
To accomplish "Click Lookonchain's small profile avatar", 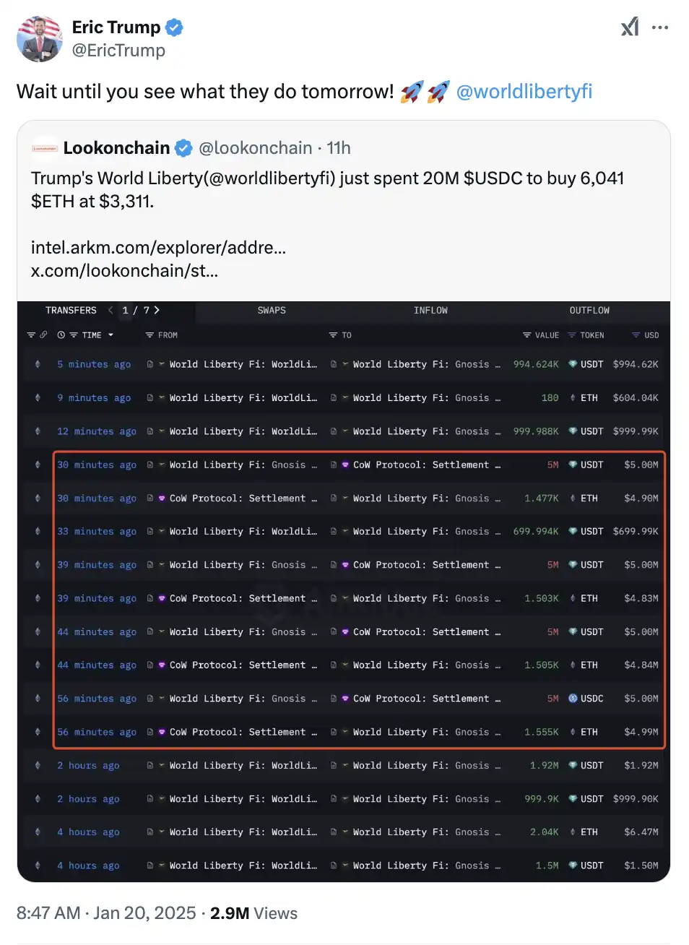I will point(45,148).
